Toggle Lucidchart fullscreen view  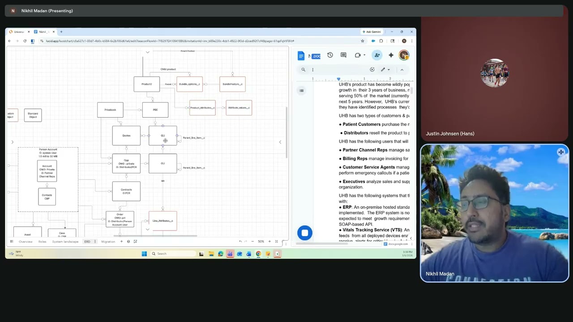[x=276, y=241]
